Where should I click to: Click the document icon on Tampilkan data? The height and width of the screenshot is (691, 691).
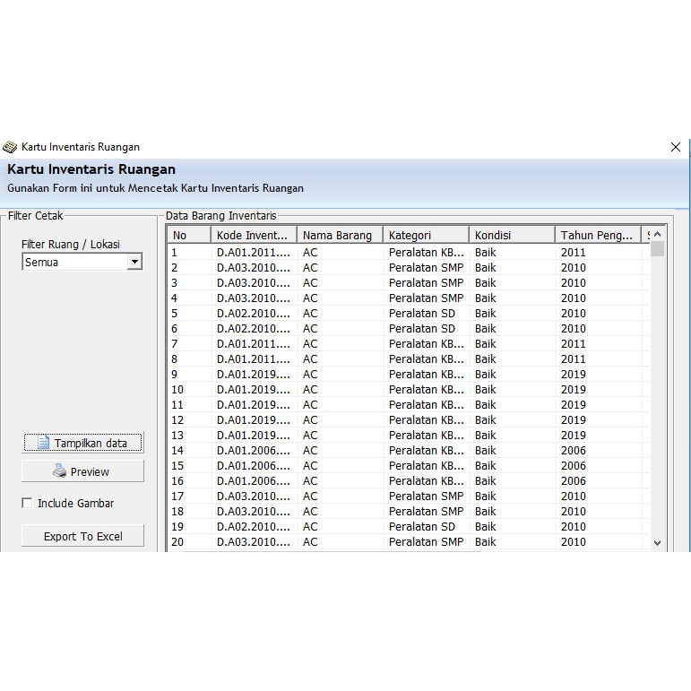(x=43, y=443)
